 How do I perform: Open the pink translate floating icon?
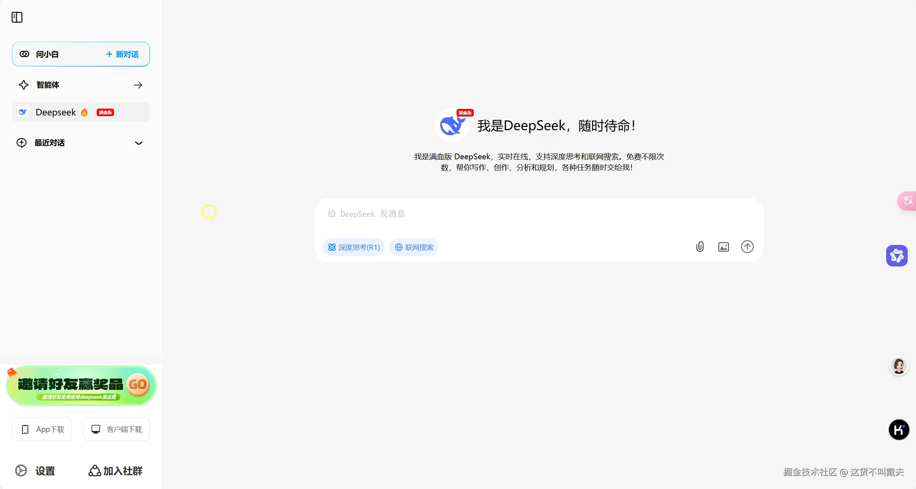pyautogui.click(x=908, y=201)
